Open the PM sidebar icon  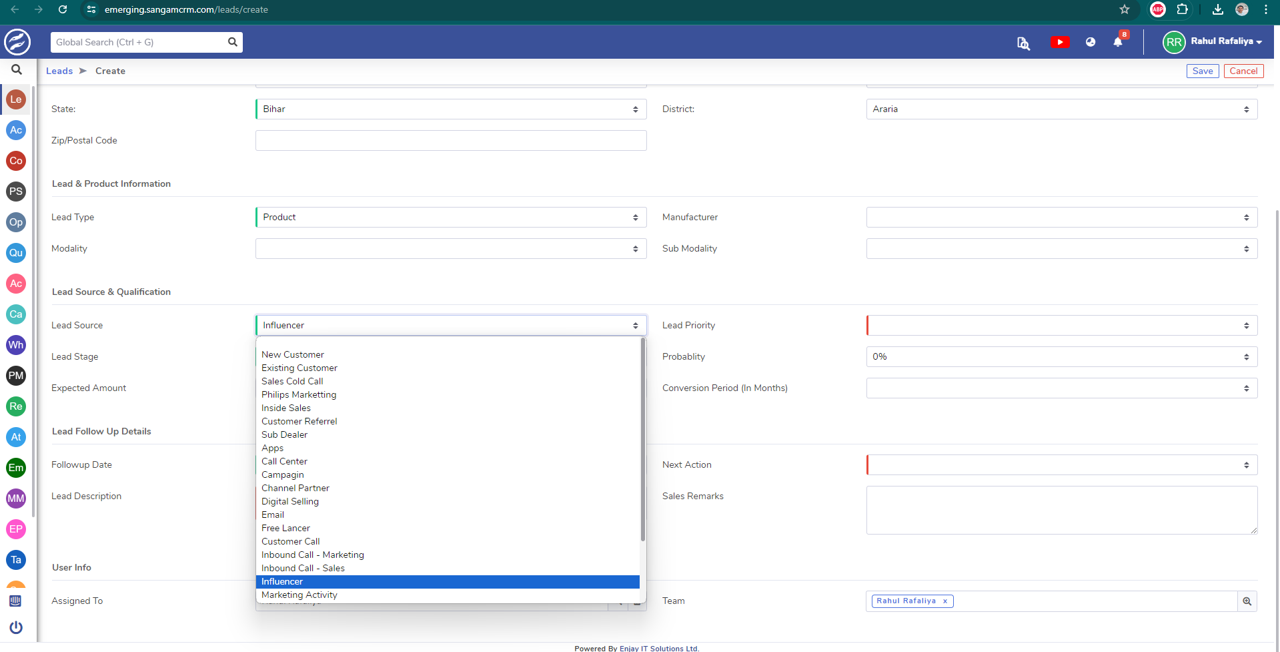[16, 376]
